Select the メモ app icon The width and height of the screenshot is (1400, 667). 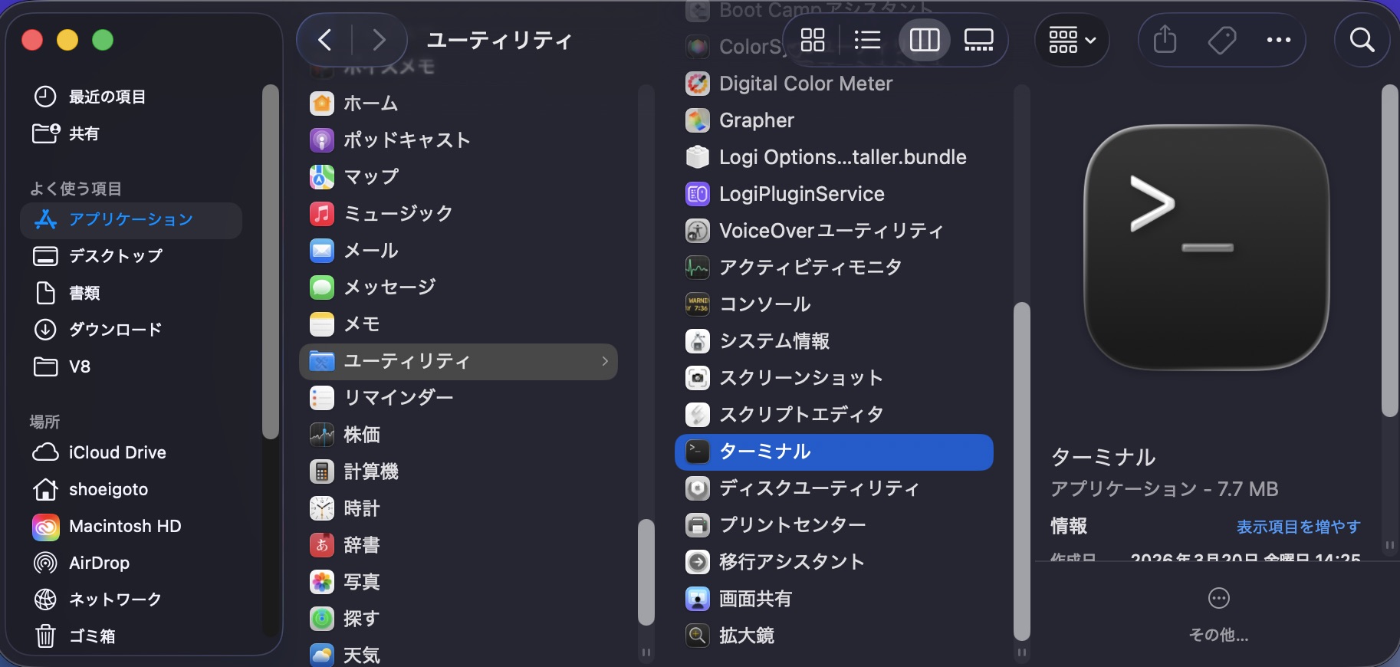[x=322, y=324]
